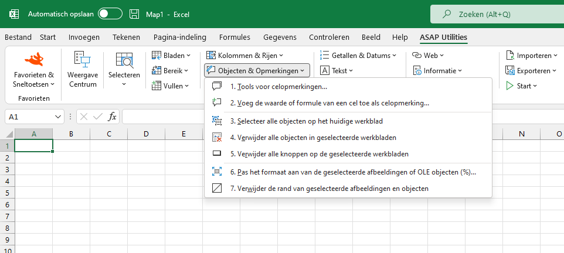Open the Formules tab

(x=235, y=37)
